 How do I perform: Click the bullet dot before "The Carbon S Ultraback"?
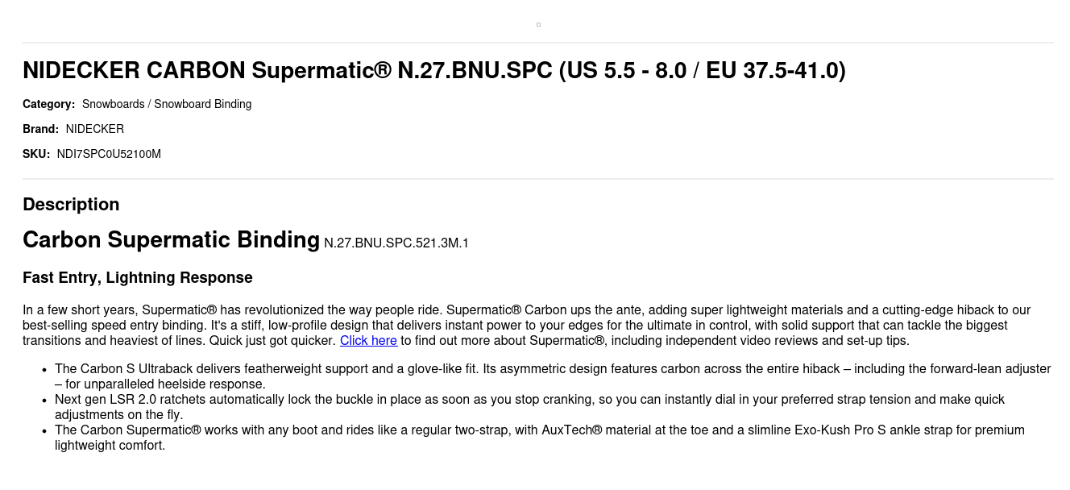tap(44, 370)
